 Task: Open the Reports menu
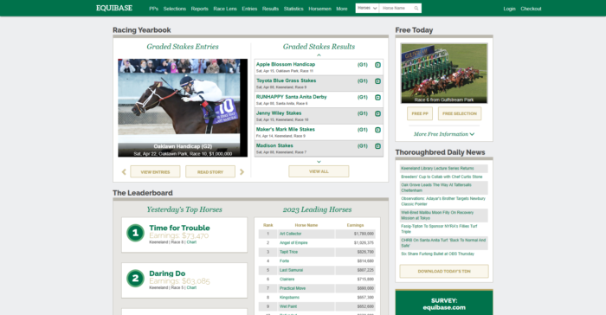click(x=199, y=9)
